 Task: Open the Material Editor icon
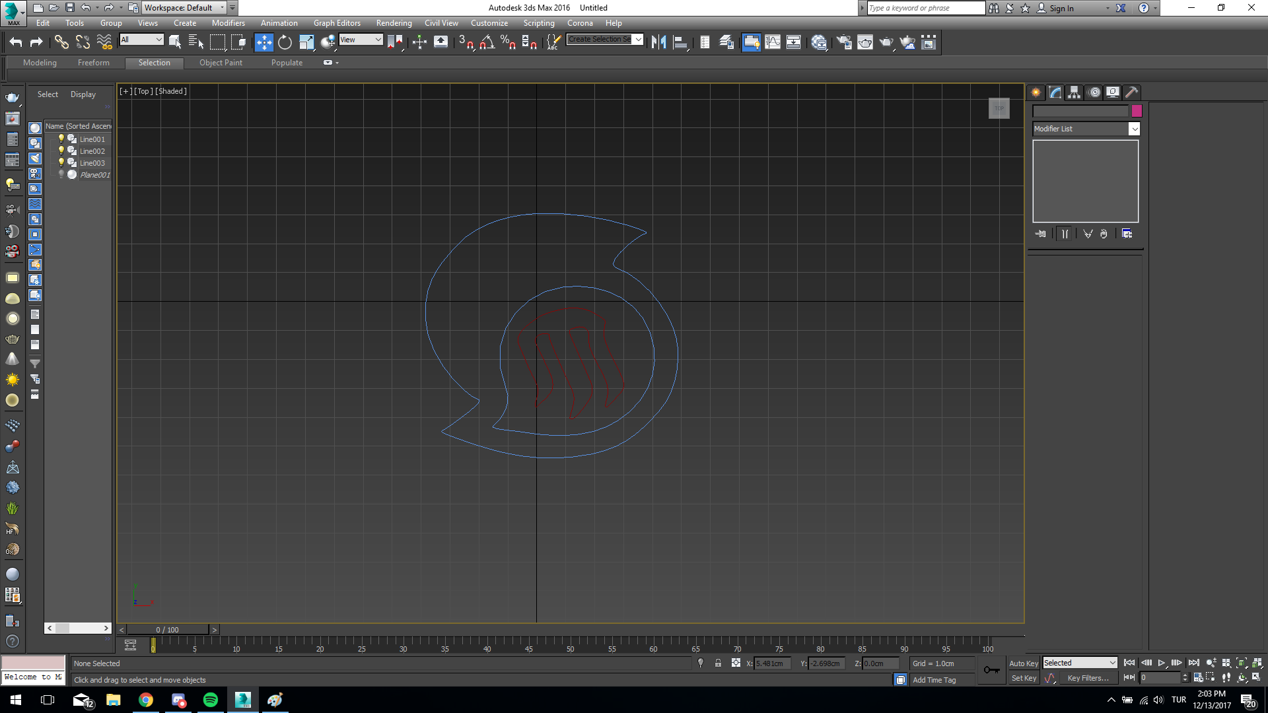(819, 42)
